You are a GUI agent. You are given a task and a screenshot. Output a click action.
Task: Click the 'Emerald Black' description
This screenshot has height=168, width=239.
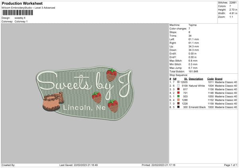197,107
